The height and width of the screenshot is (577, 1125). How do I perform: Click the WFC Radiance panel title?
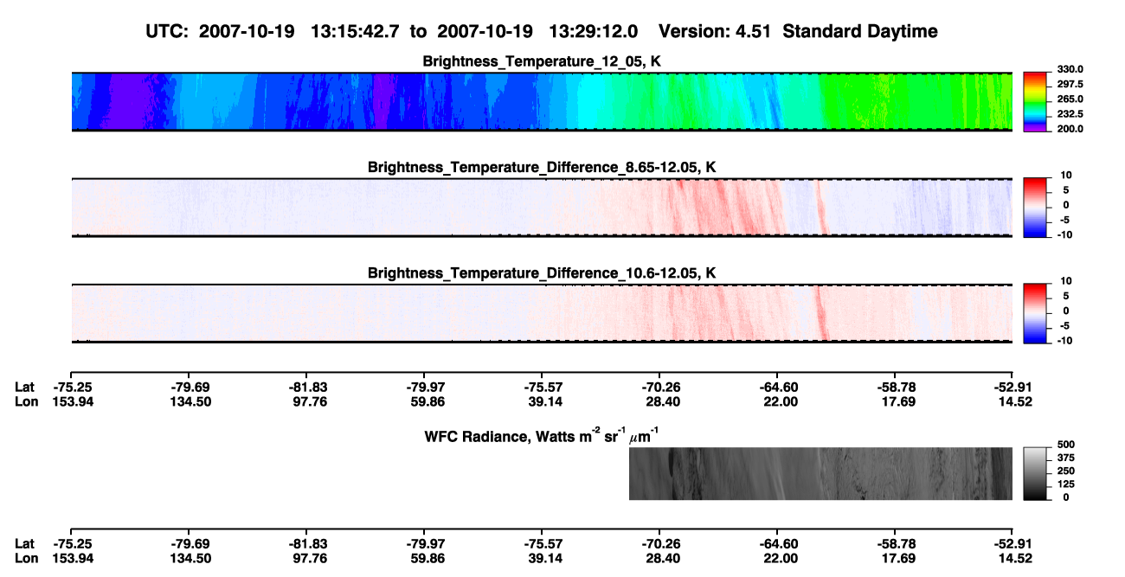tap(542, 436)
